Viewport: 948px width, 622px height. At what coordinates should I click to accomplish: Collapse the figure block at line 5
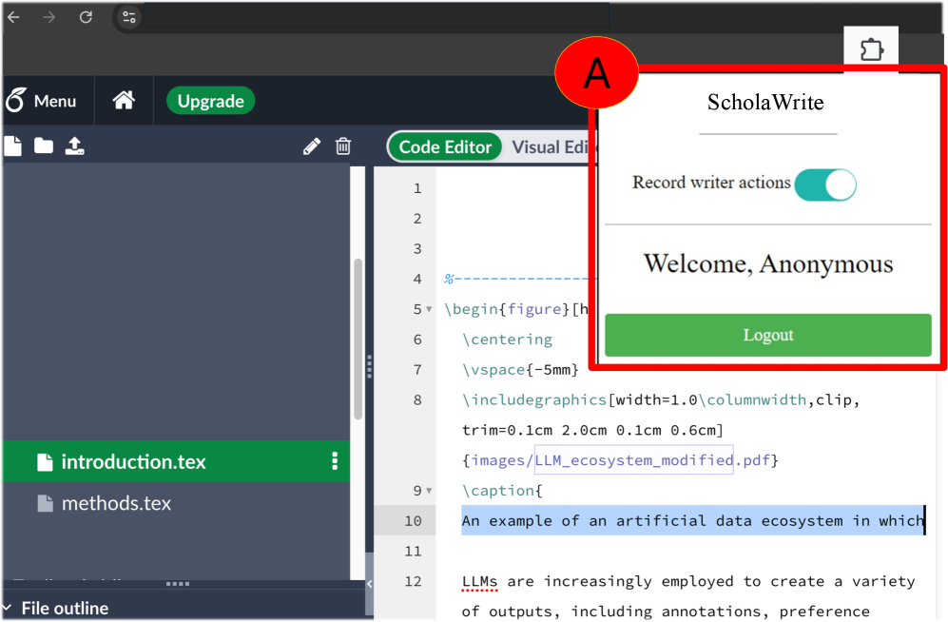click(429, 309)
